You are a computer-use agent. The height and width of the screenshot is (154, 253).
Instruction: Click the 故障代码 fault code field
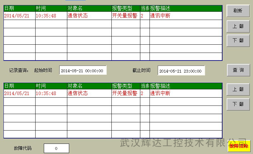click(x=56, y=148)
